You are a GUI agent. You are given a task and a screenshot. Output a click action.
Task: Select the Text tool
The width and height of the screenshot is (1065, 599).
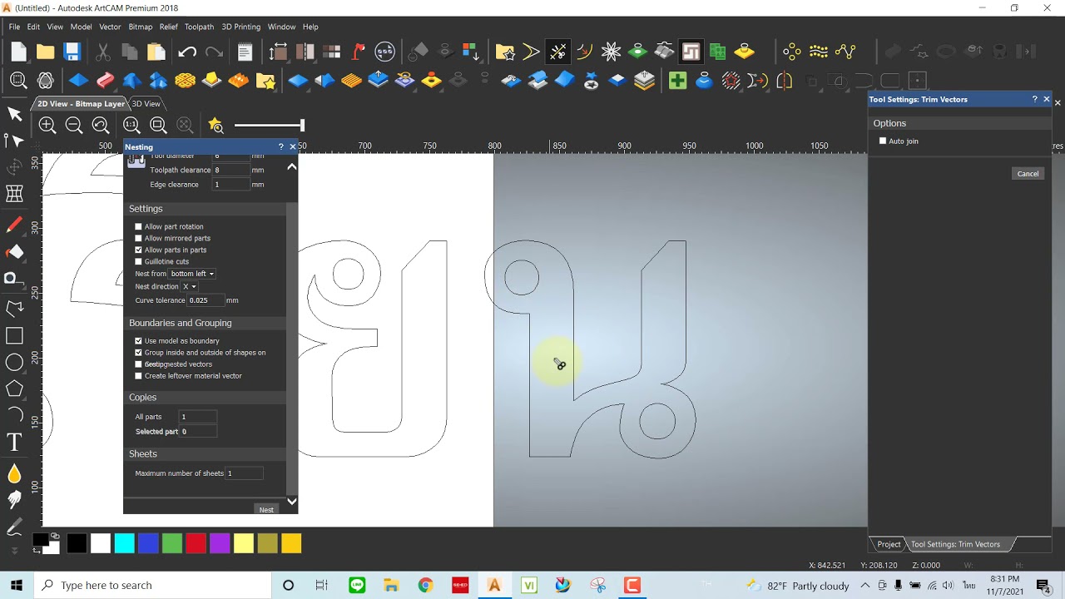tap(14, 442)
